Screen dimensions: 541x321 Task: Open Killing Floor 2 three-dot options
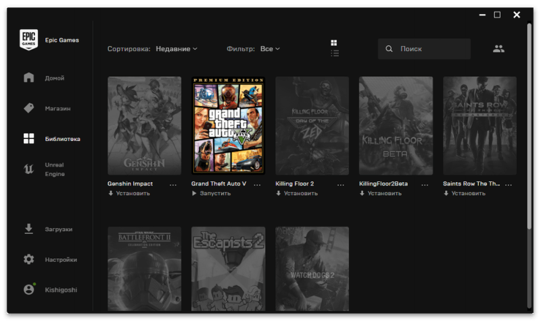click(x=341, y=185)
